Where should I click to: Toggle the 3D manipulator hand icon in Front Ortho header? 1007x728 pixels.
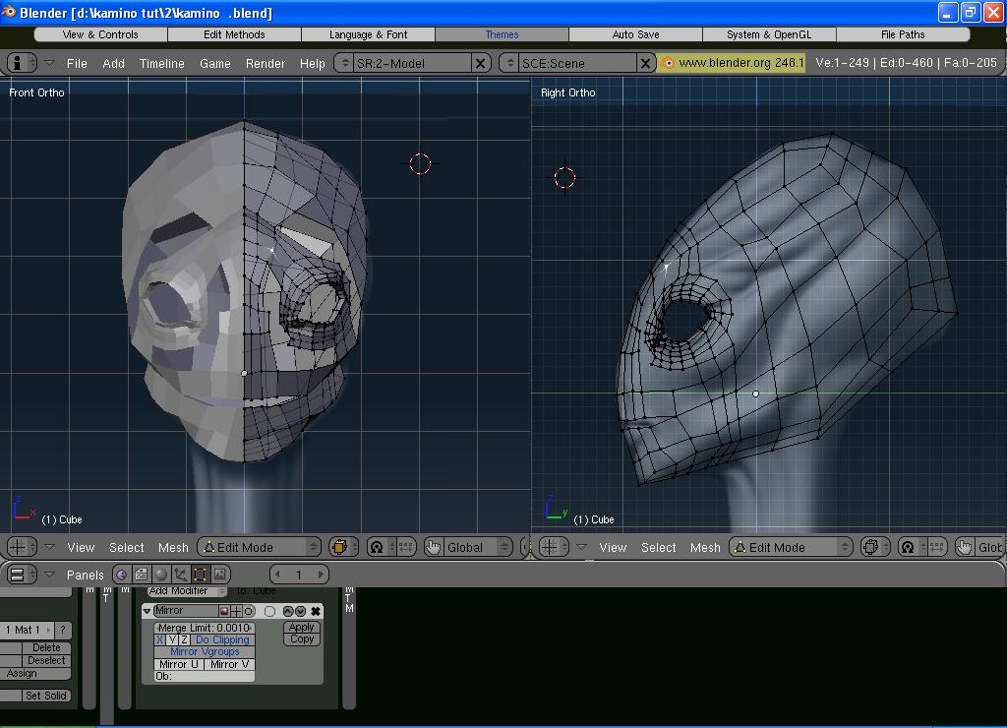pos(434,547)
